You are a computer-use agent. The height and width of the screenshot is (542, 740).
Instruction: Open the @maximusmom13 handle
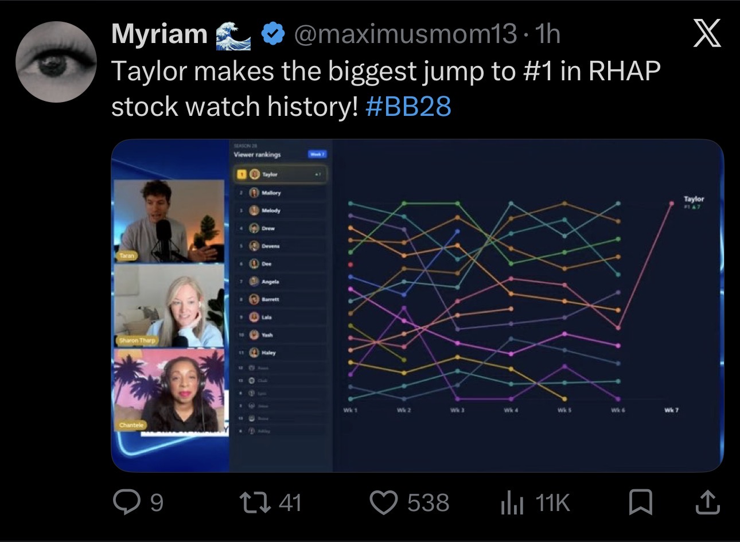pos(406,34)
